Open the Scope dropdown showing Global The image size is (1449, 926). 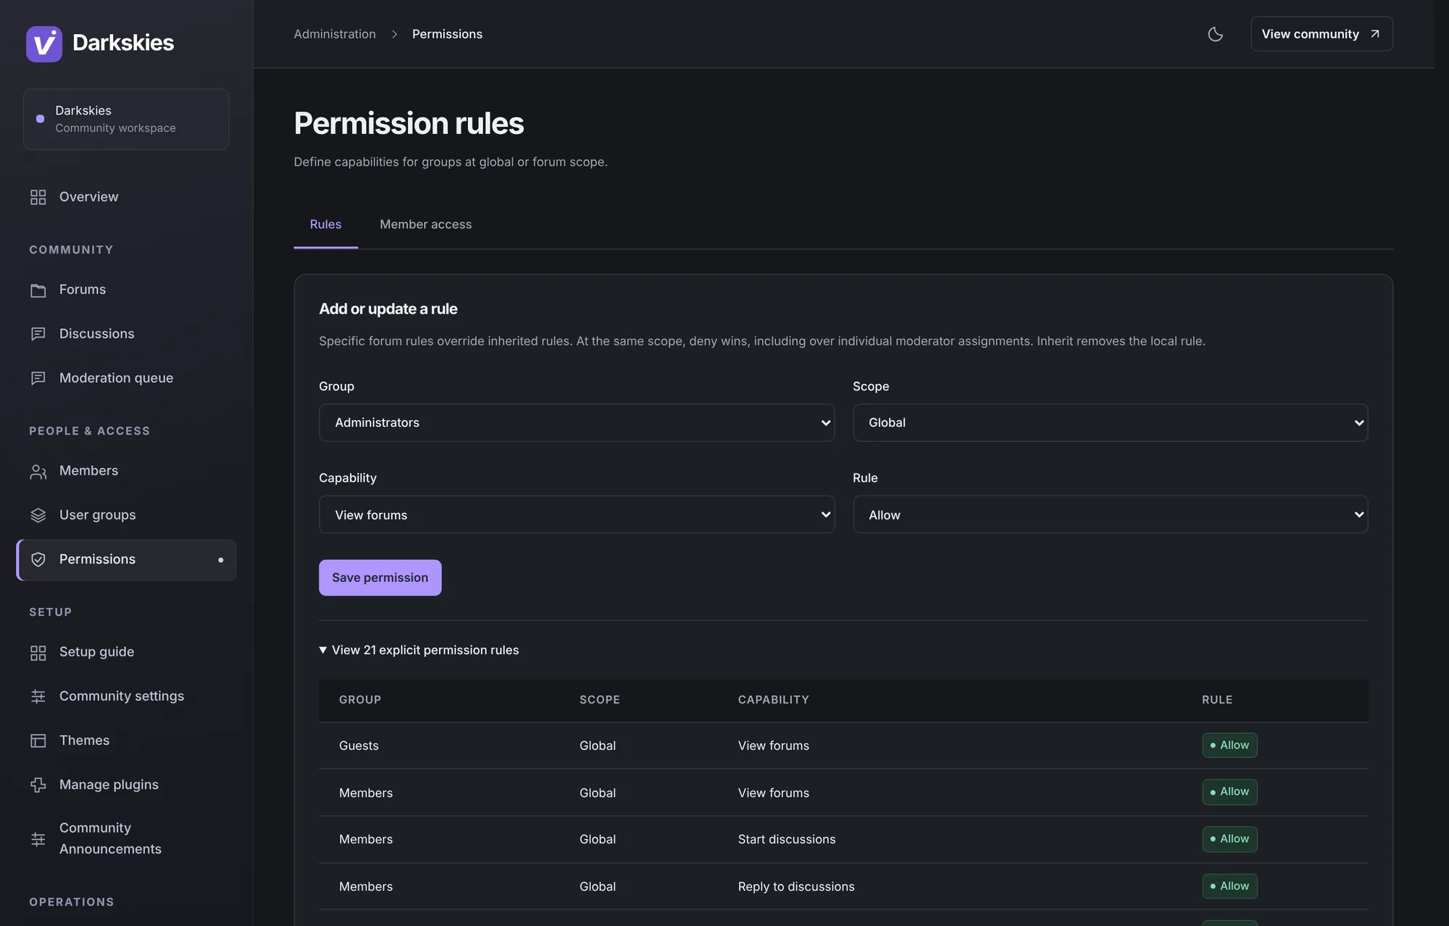pyautogui.click(x=1110, y=422)
